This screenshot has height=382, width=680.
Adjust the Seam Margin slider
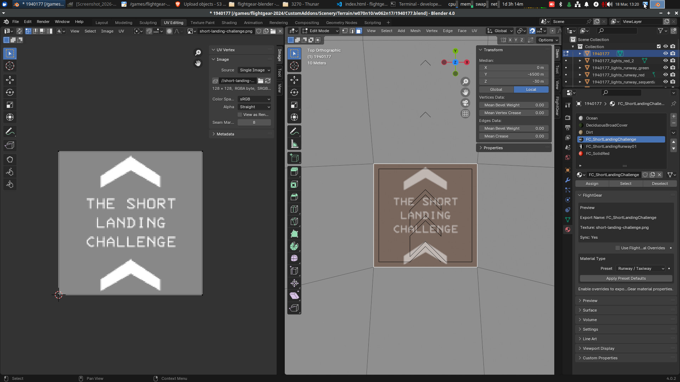254,122
